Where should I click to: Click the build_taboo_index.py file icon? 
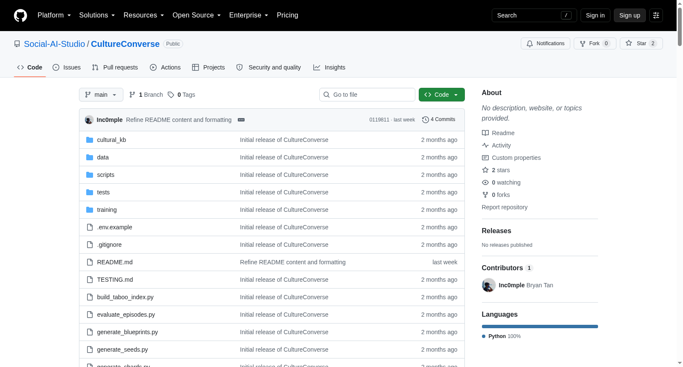(90, 297)
